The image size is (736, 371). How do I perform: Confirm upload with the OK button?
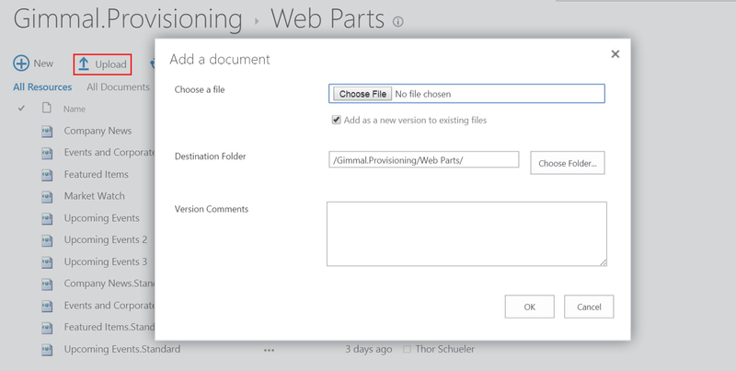529,307
